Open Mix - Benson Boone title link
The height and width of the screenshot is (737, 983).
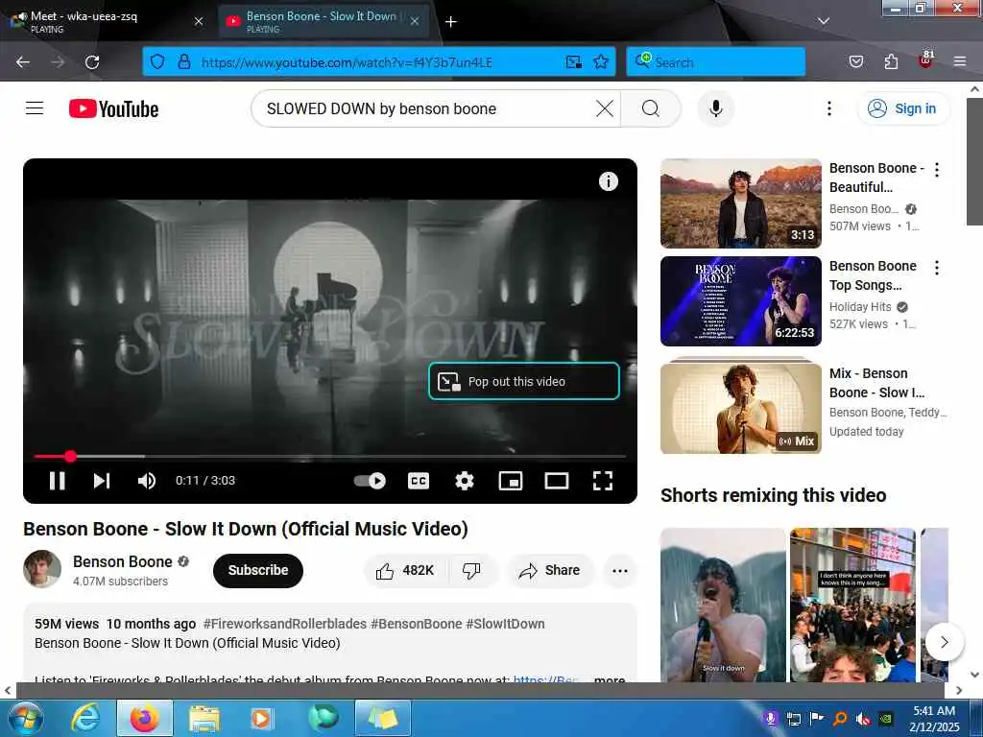coord(876,383)
